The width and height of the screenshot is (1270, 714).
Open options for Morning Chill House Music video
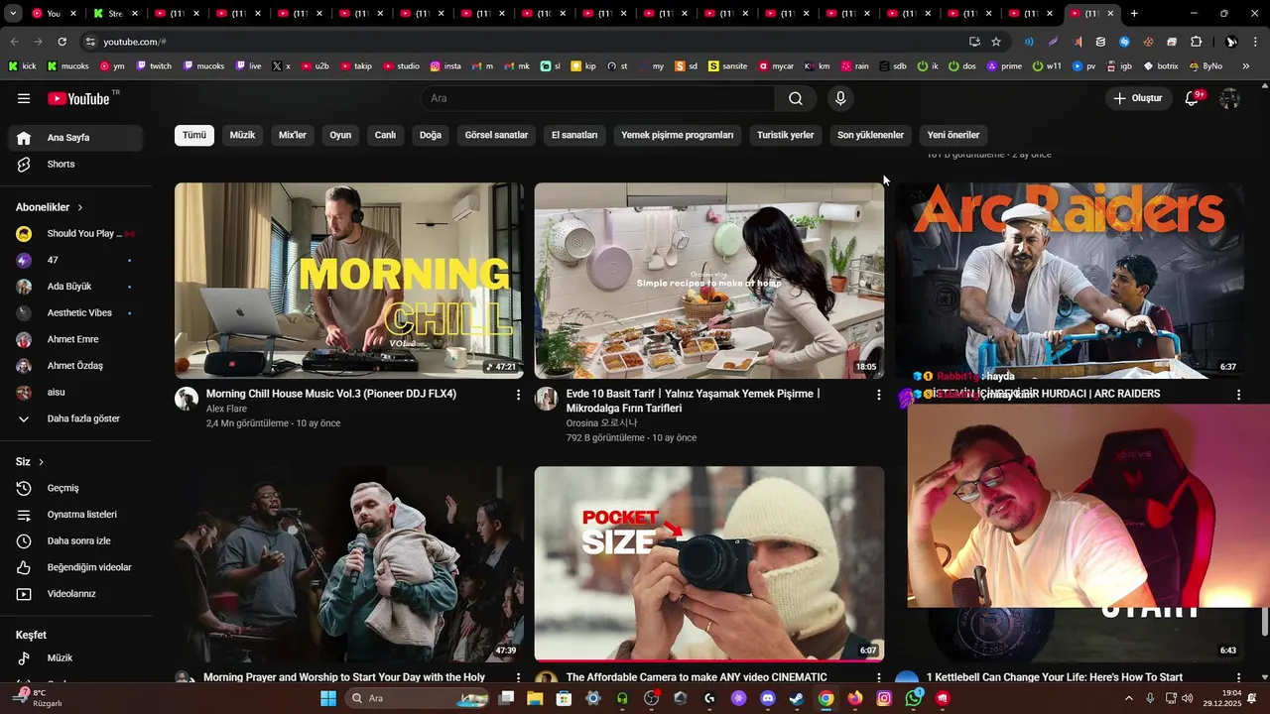click(x=518, y=395)
